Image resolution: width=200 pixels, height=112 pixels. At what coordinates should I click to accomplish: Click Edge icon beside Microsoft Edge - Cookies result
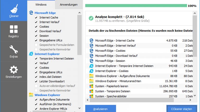point(91,51)
